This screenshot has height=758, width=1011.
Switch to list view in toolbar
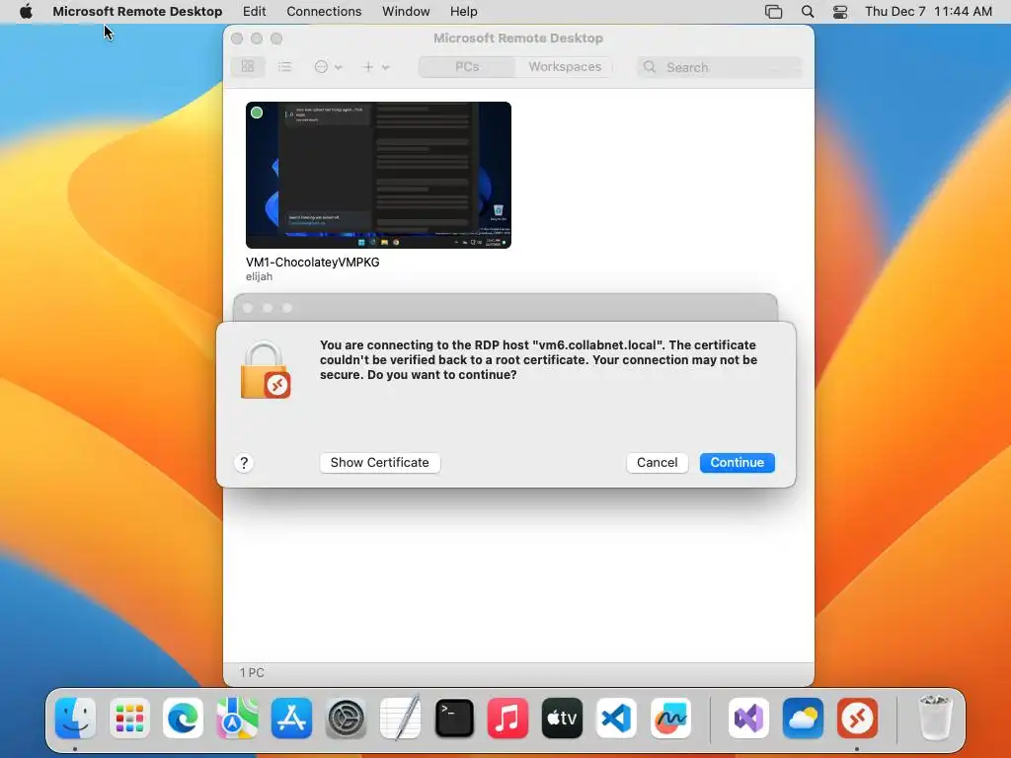coord(284,66)
